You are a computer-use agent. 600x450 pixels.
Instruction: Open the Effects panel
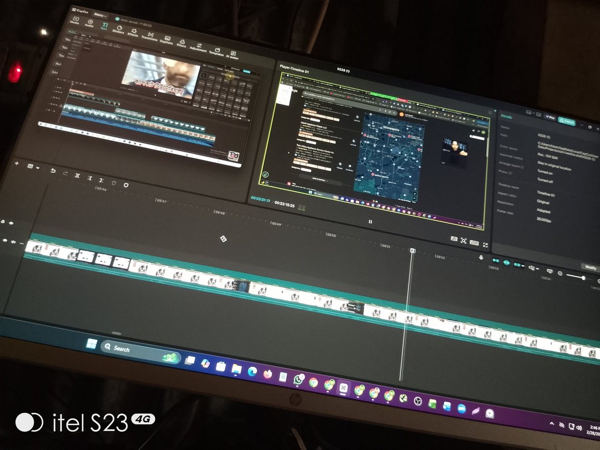pos(133,32)
